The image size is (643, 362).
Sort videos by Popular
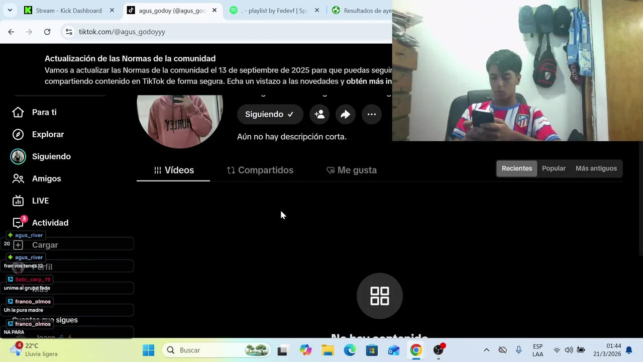tap(554, 168)
